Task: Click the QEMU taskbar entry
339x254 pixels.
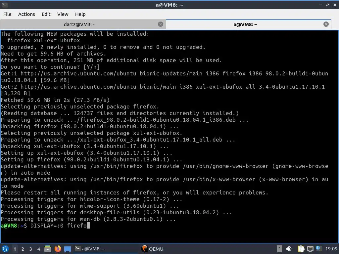Action: pos(152,249)
